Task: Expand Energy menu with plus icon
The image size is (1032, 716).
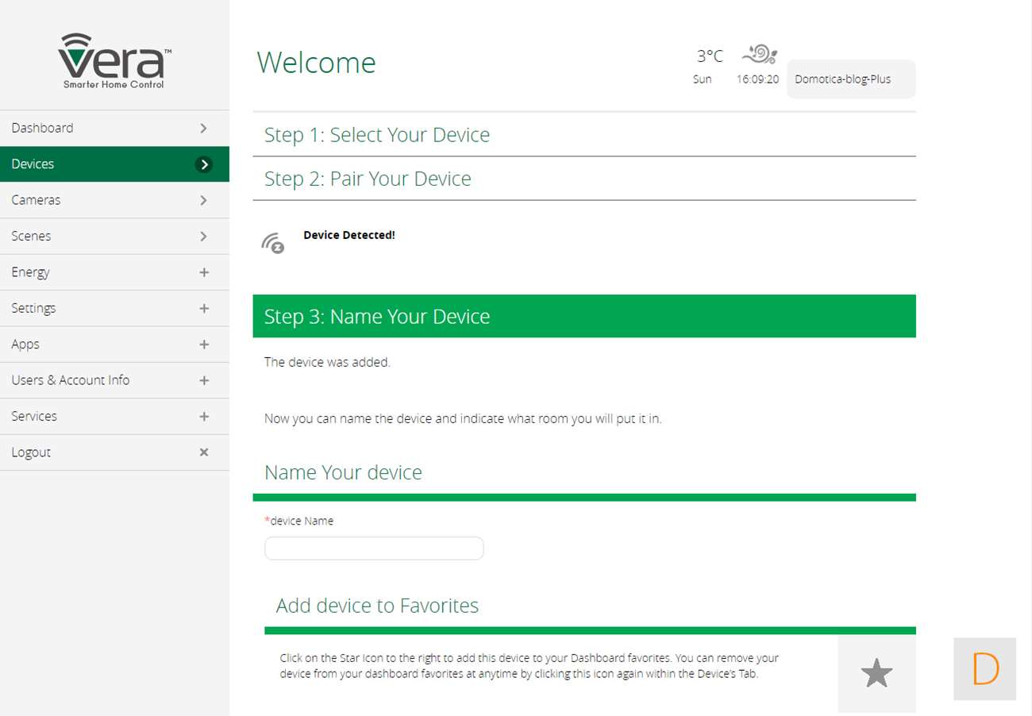Action: [x=204, y=272]
